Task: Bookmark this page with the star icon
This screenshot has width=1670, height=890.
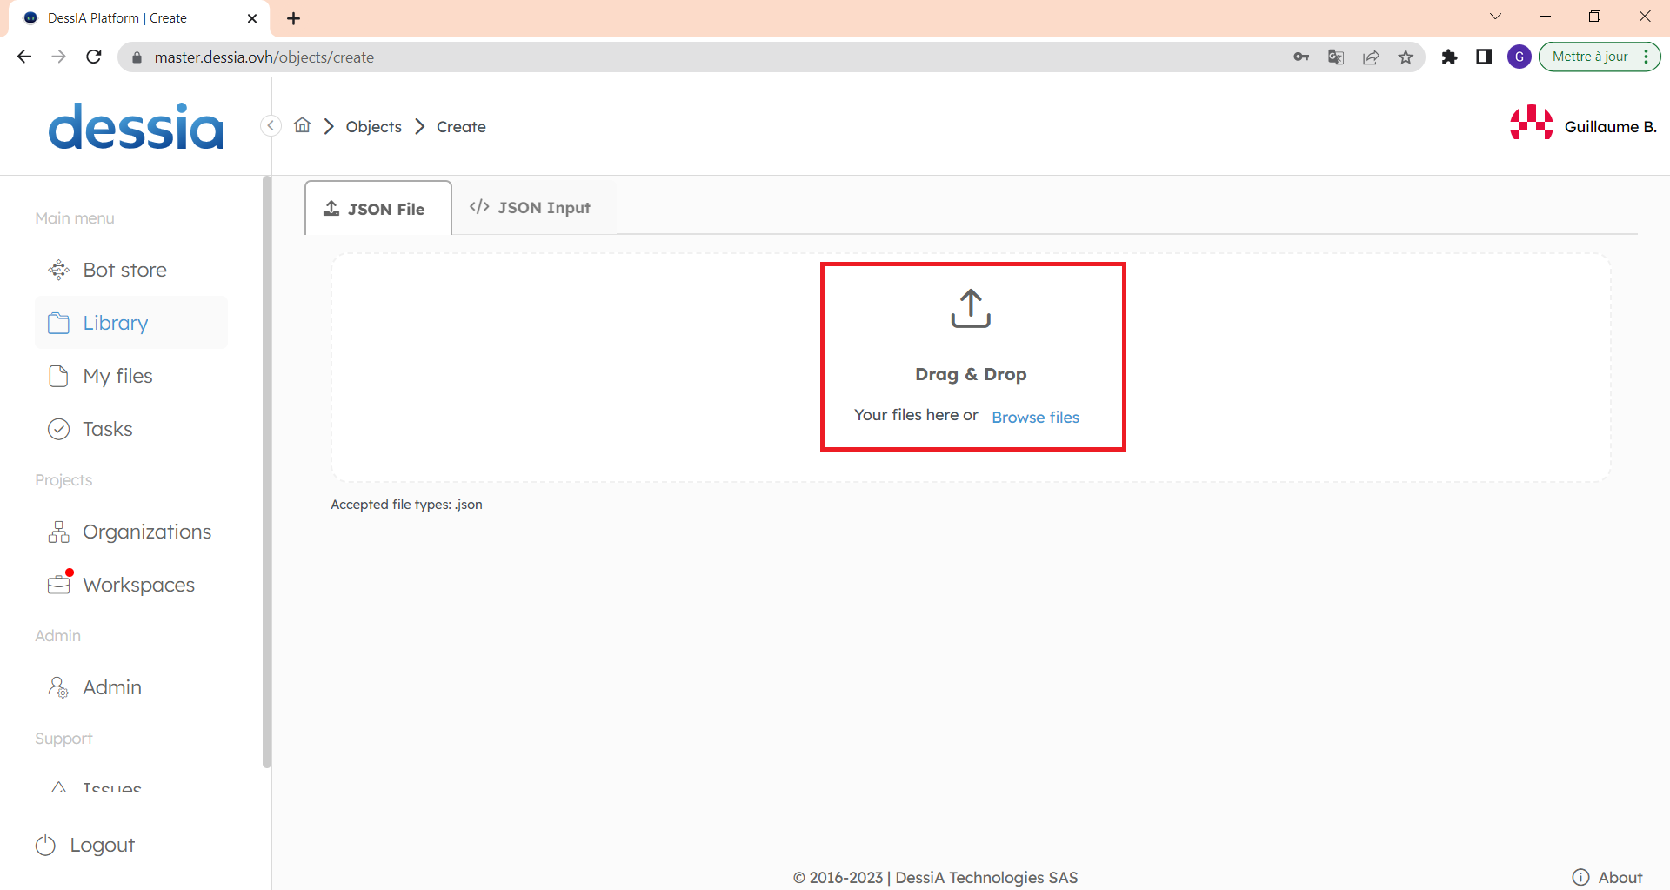Action: [1406, 57]
